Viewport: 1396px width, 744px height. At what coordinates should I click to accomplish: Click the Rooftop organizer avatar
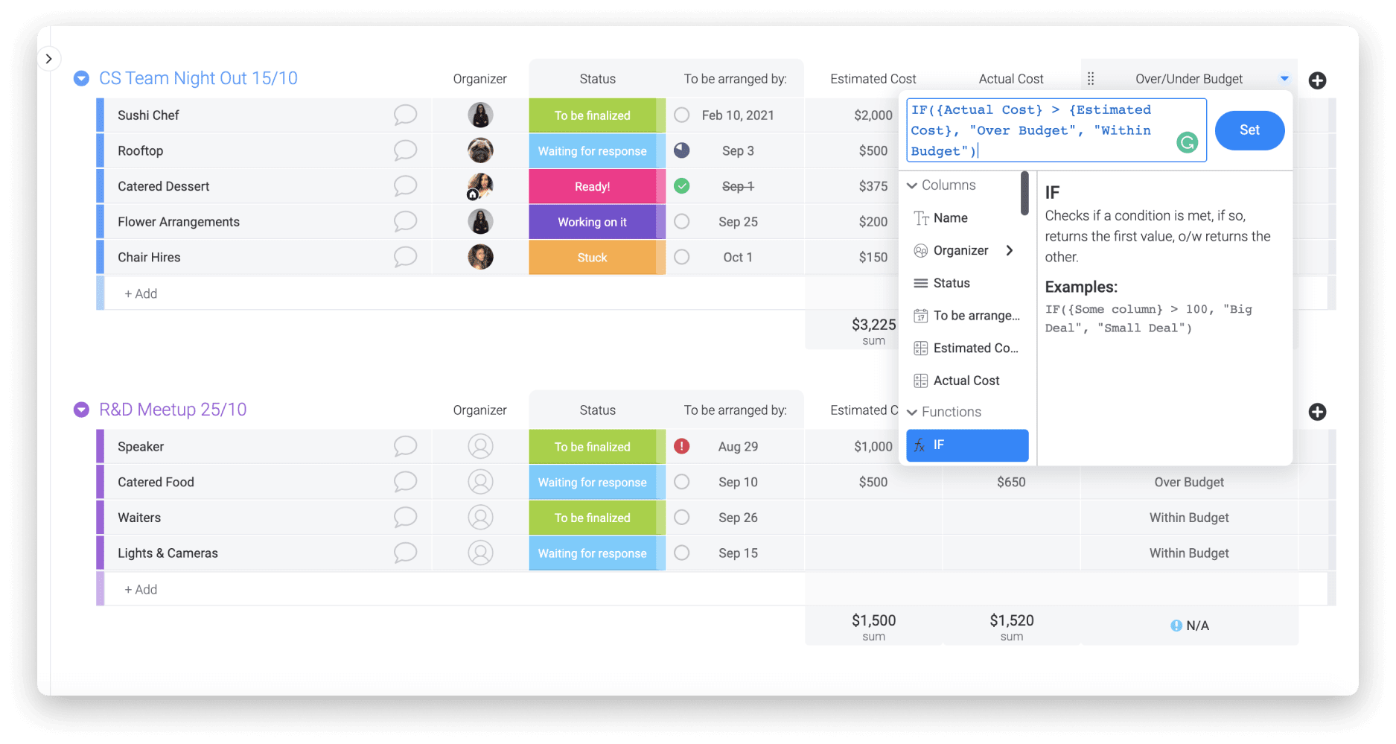click(480, 150)
